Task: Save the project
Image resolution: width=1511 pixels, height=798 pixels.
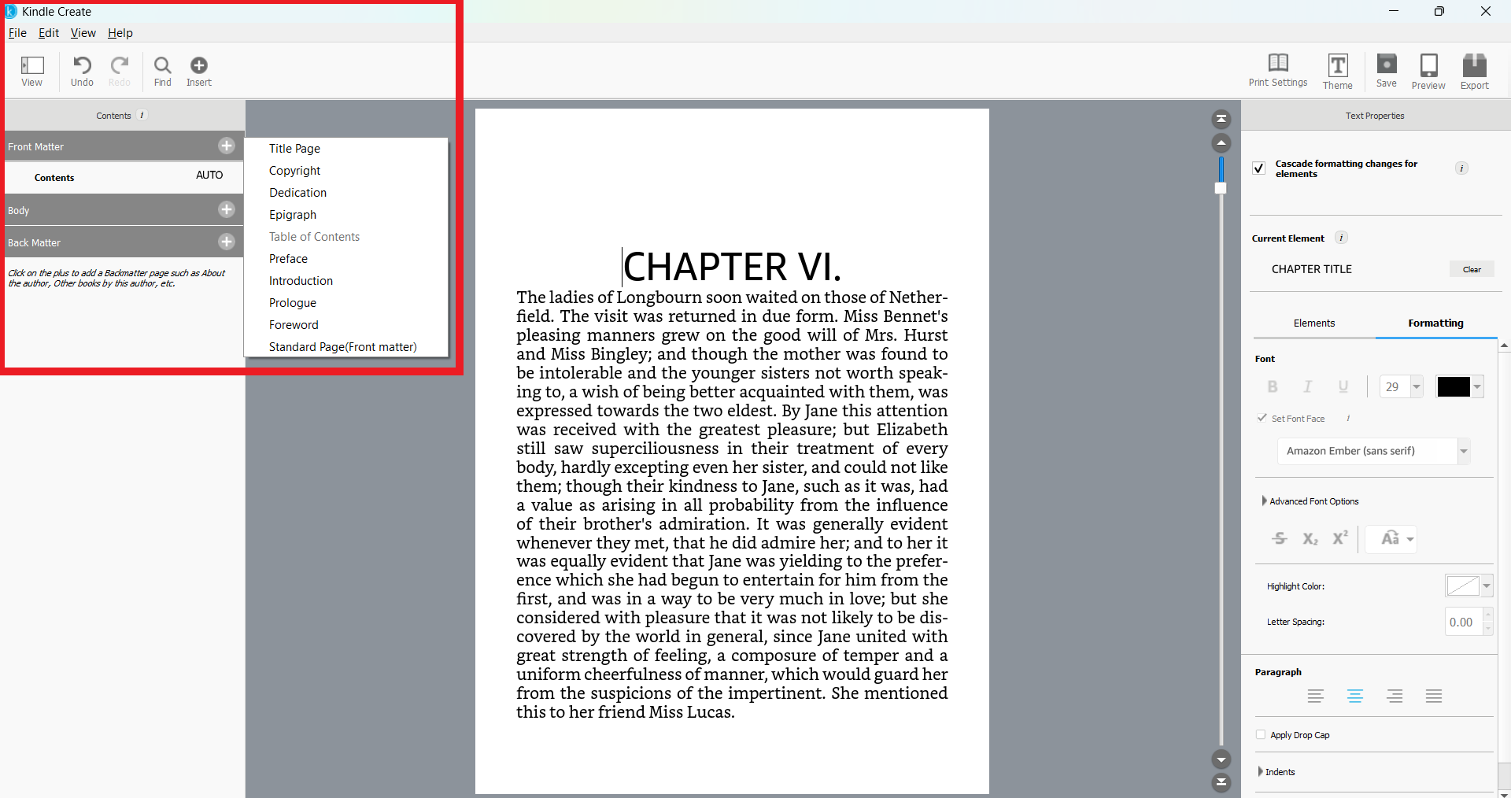Action: point(1387,71)
